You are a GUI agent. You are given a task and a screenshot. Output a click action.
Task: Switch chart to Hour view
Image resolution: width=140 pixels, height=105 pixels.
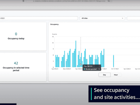click(116, 75)
